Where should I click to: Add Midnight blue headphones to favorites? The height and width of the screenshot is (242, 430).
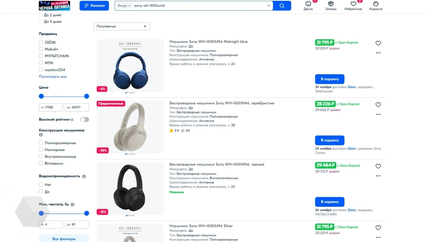coord(378,43)
